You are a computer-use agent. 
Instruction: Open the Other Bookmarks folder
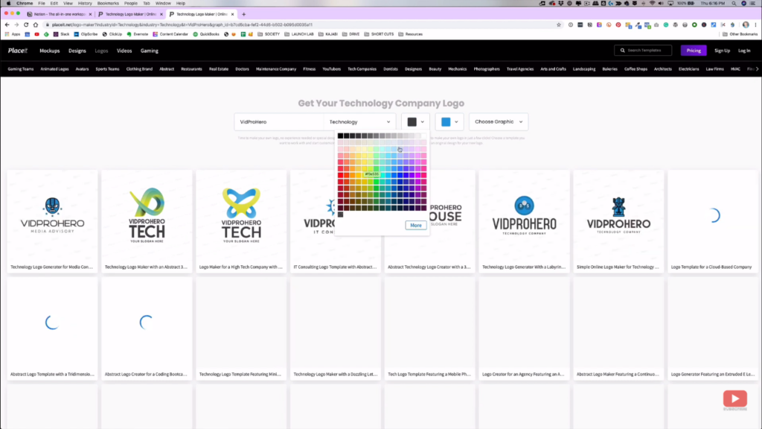click(x=740, y=34)
